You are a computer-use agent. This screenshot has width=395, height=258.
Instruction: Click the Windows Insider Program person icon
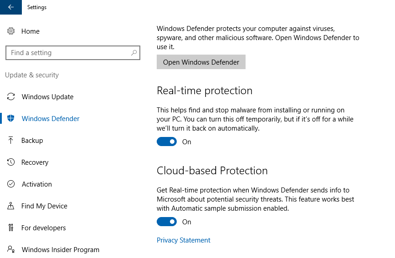tap(11, 249)
